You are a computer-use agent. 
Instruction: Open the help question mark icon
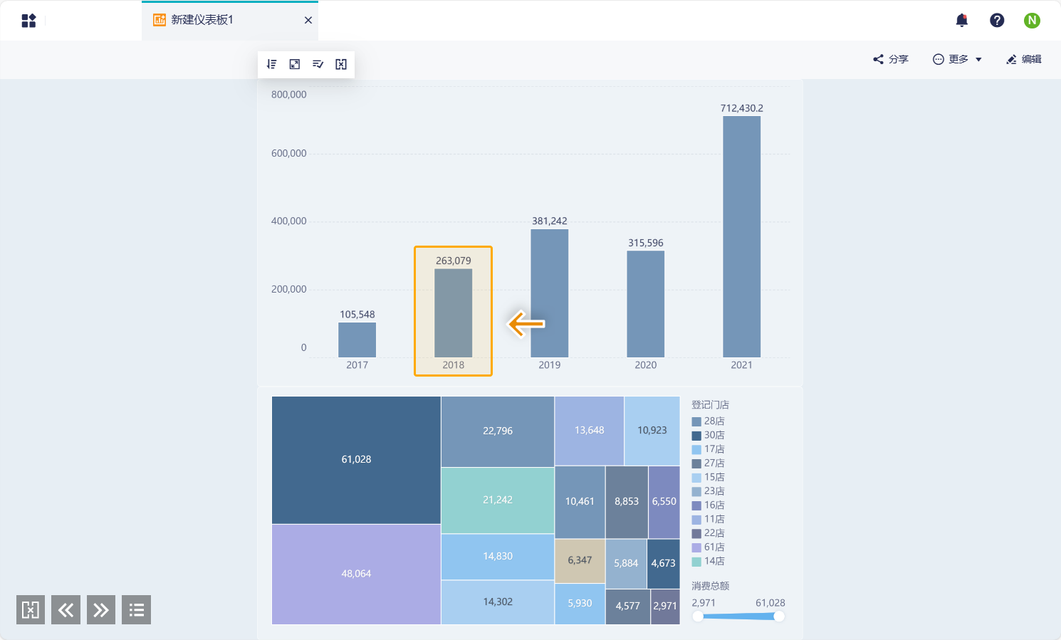(997, 20)
